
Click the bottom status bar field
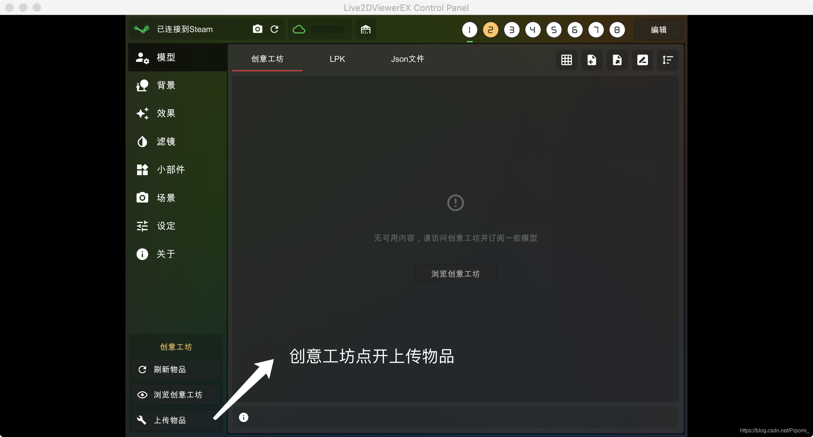(455, 417)
